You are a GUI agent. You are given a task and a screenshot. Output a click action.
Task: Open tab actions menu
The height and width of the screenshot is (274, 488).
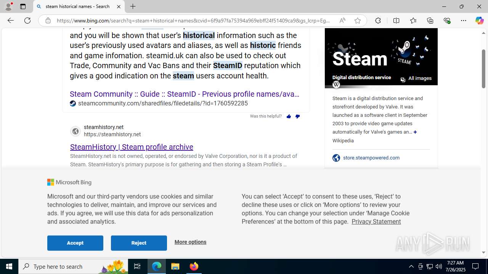(22, 6)
